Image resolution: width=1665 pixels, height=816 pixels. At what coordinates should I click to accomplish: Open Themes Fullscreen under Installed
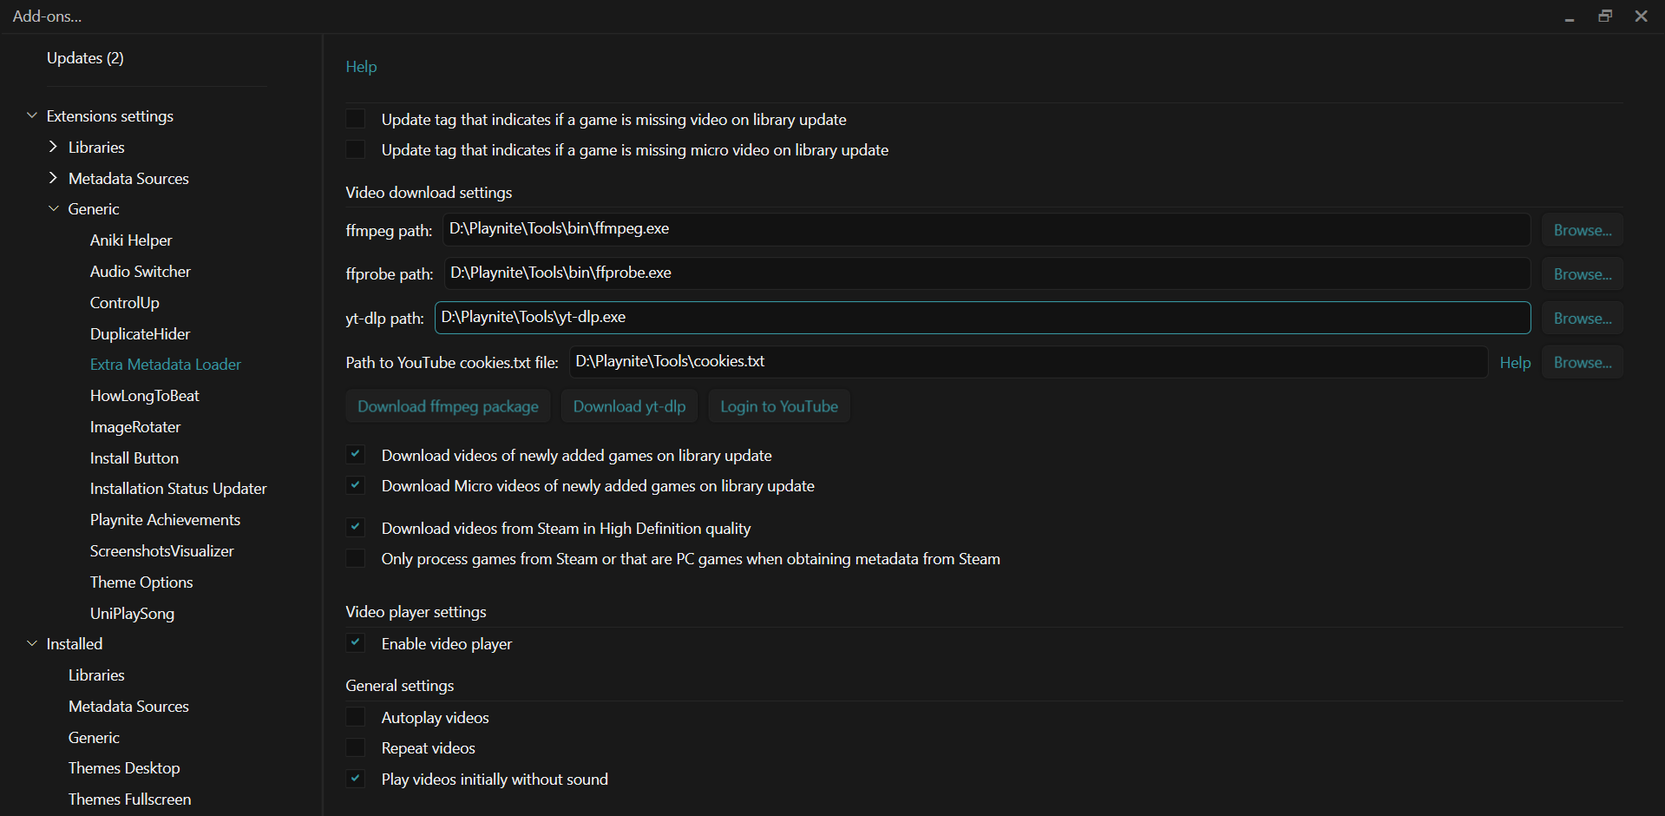(130, 799)
